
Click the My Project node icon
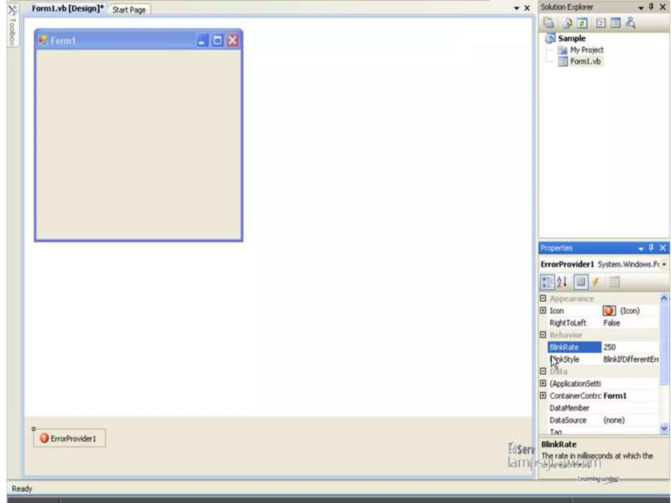pyautogui.click(x=563, y=50)
